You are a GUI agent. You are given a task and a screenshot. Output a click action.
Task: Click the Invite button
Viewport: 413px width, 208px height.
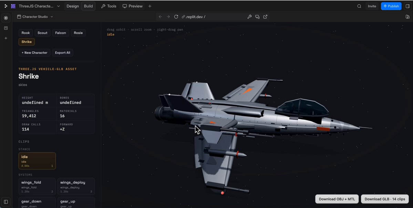coord(372,6)
